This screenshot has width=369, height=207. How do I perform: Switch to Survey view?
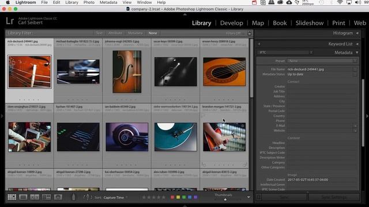tap(46, 197)
